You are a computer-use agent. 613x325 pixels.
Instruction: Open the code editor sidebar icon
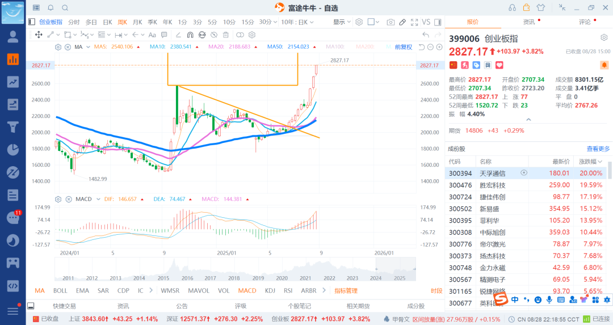point(13,285)
